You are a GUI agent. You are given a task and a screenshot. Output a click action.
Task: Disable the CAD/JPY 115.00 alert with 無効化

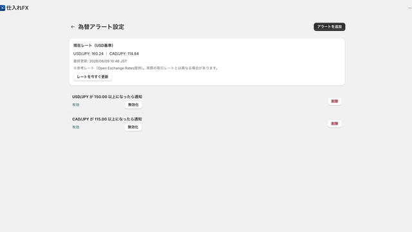point(133,127)
